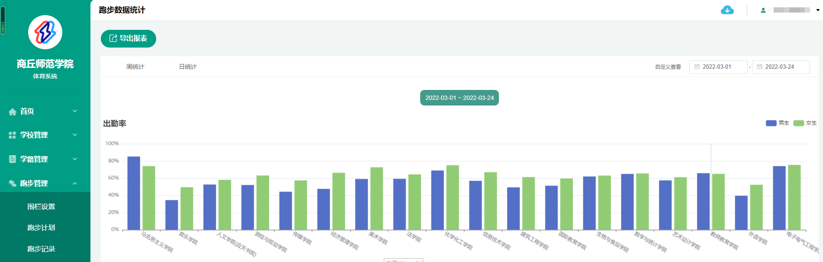
Task: Collapse the 跑步管理 section chevron
Action: coord(75,183)
